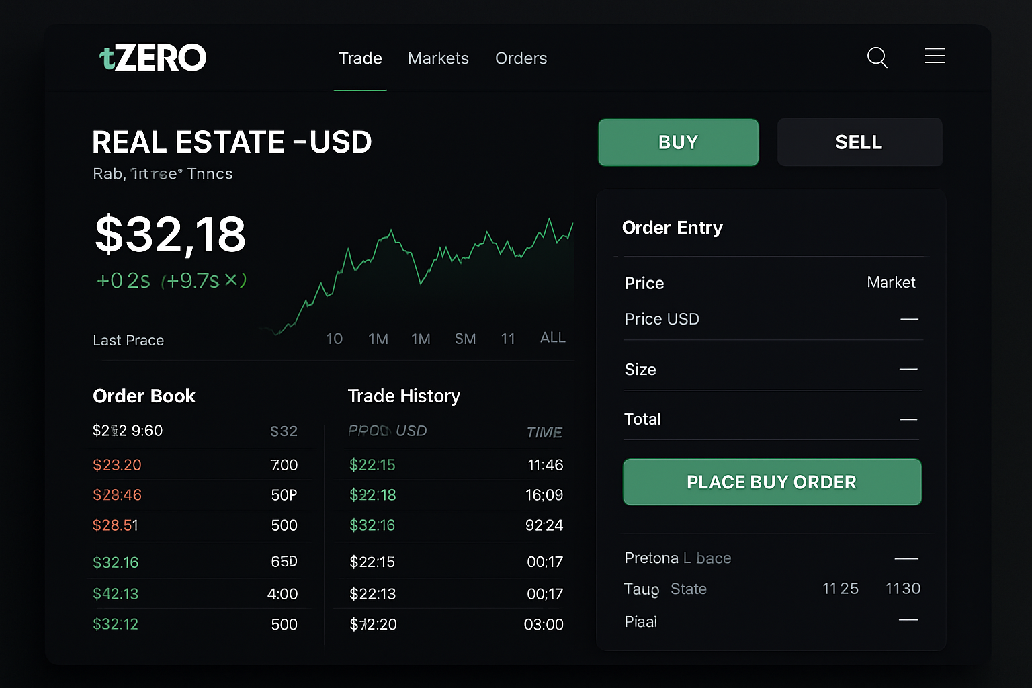Open the Orders tab
The image size is (1032, 688).
pyautogui.click(x=521, y=58)
